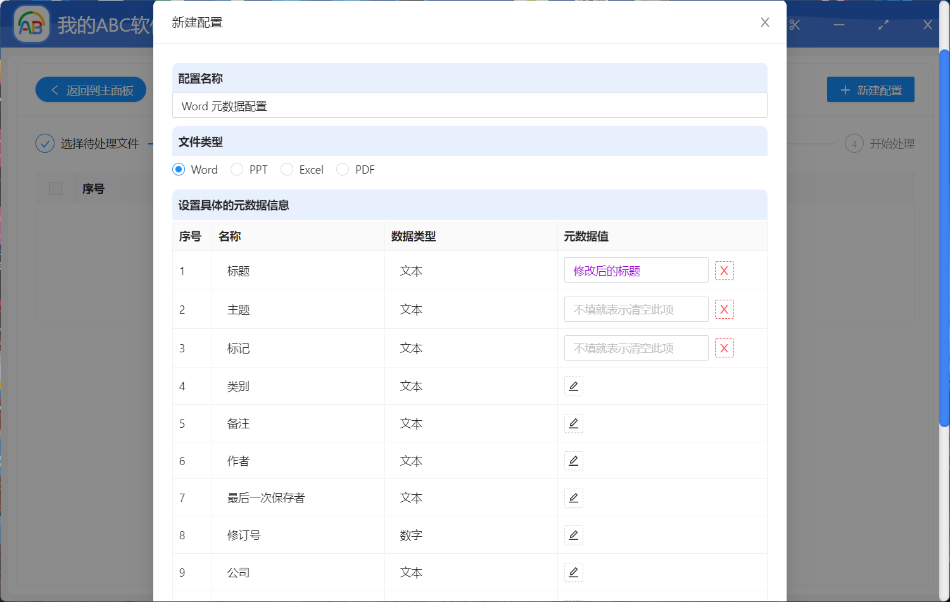This screenshot has width=950, height=602.
Task: Click the pencil icon for 最后一次保存者
Action: click(573, 498)
